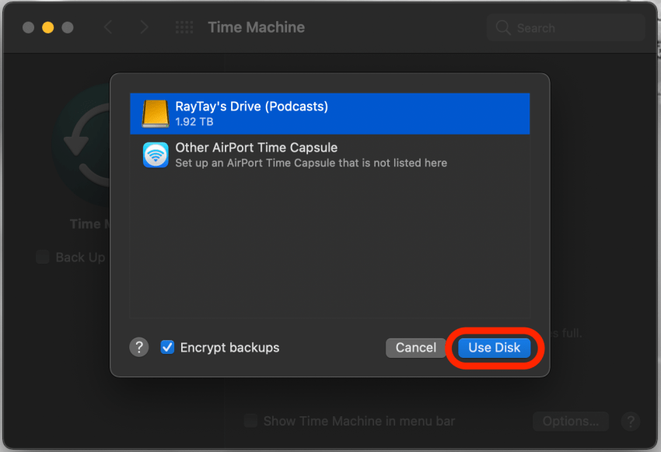Screen dimensions: 661x452
Task: Click the help question mark in dialog
Action: tap(138, 348)
